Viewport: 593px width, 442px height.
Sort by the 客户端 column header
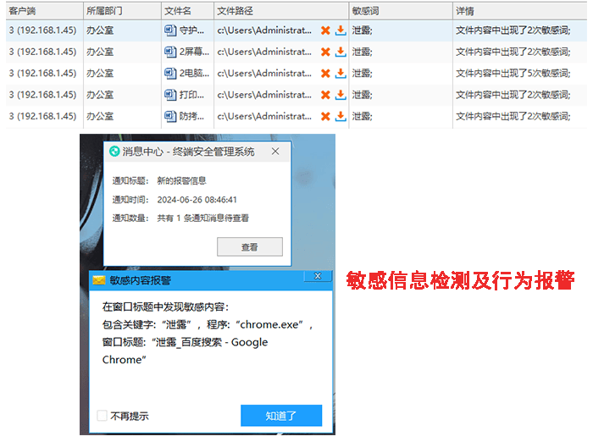point(45,11)
